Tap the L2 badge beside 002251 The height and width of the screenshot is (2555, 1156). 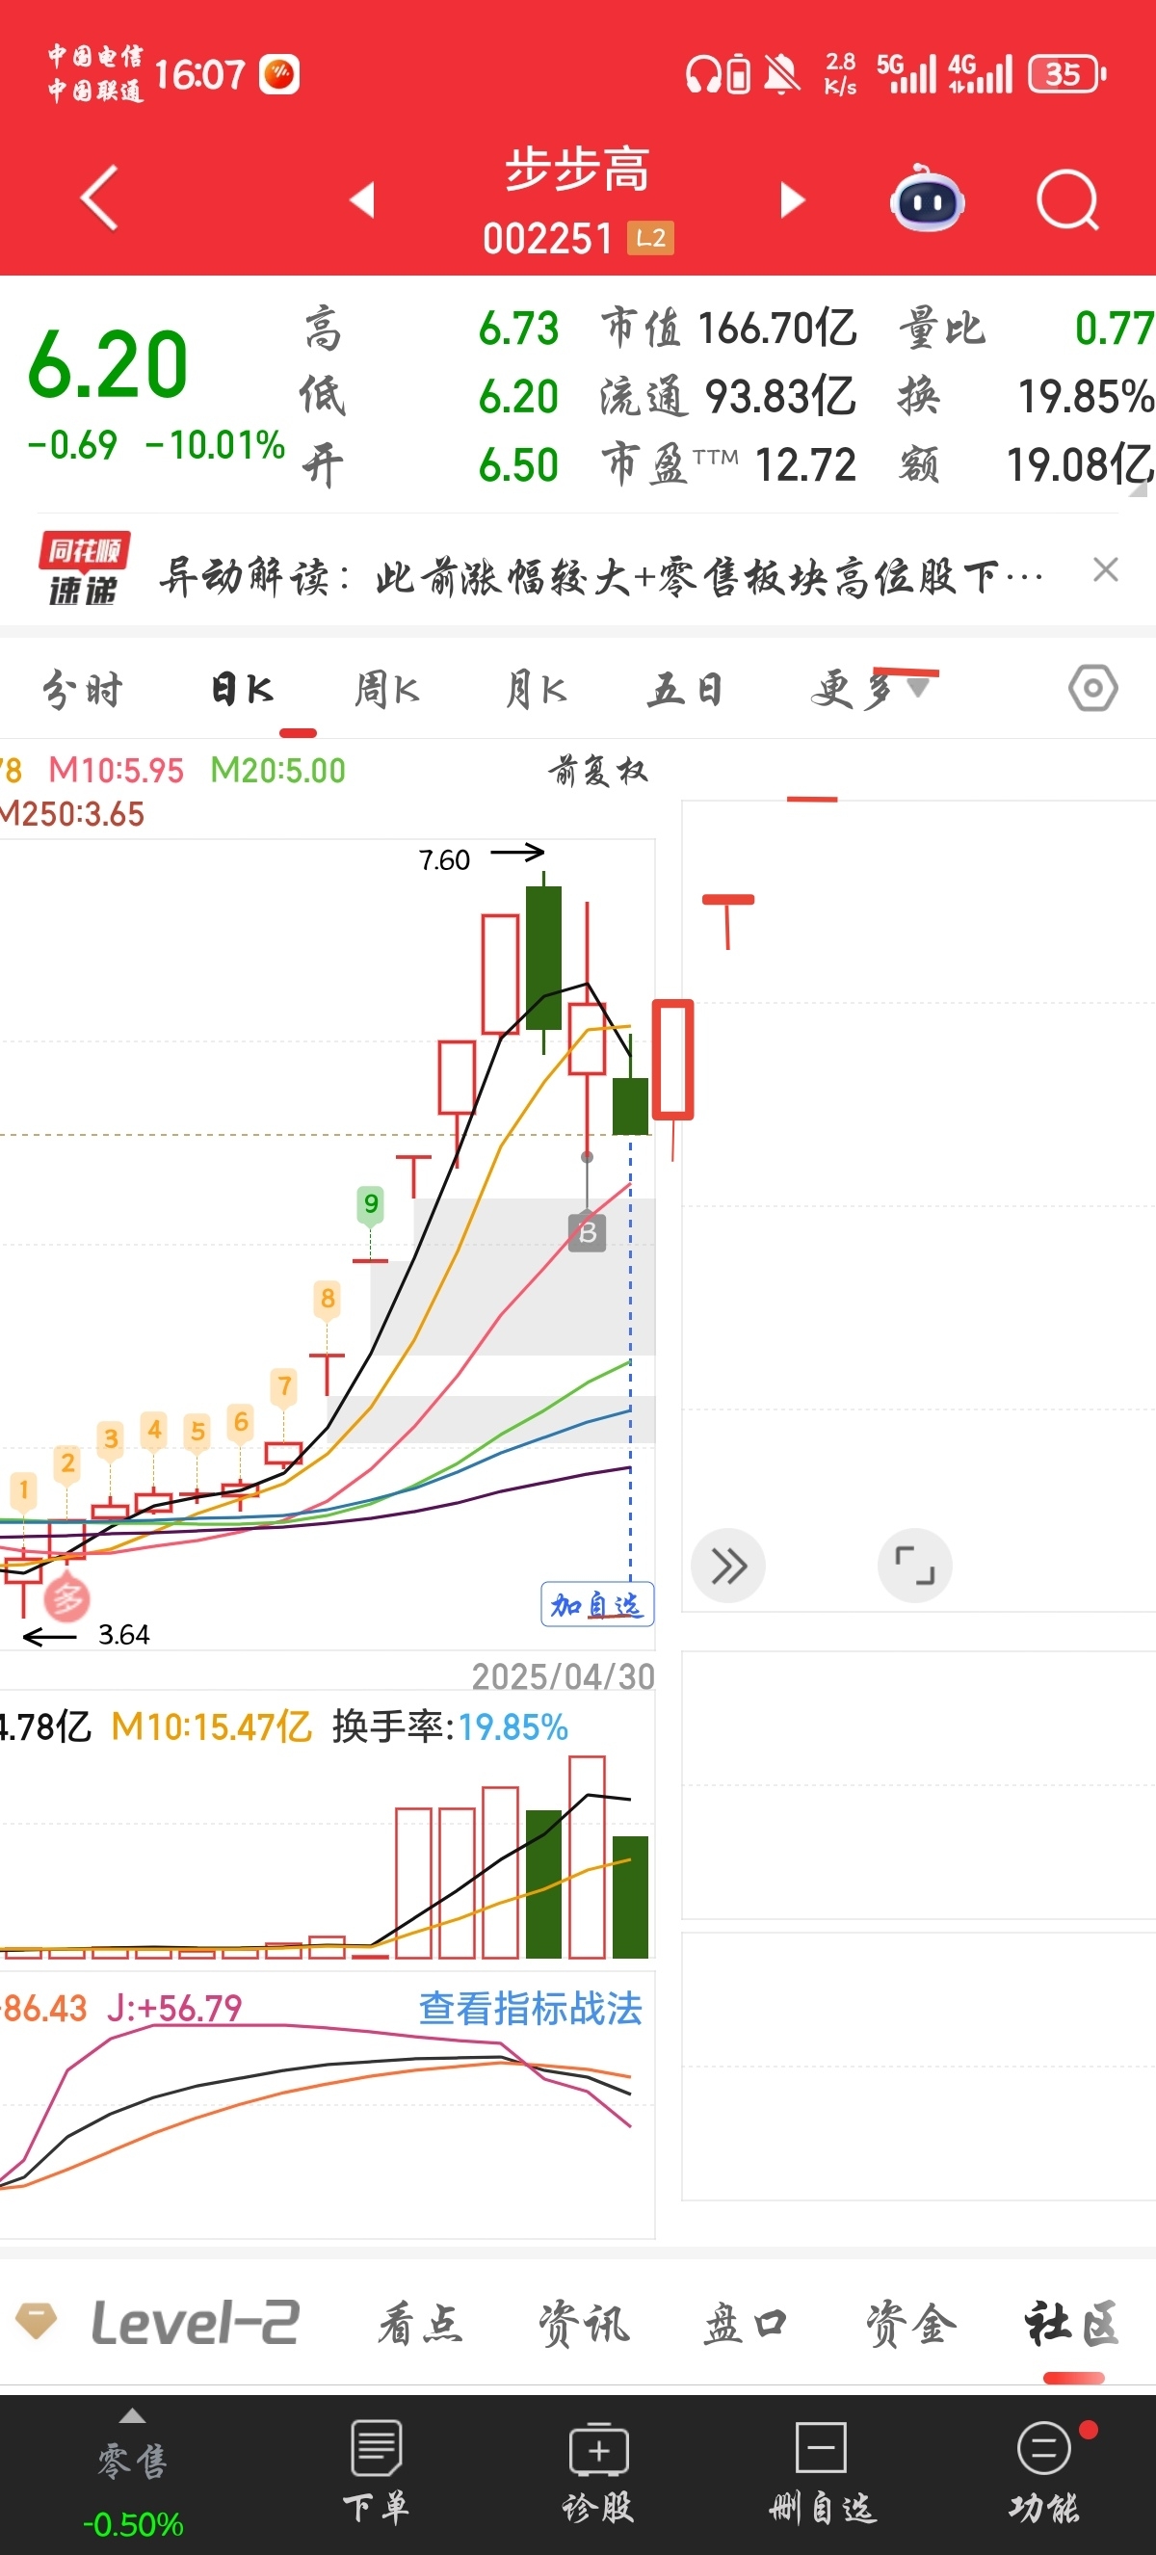650,238
